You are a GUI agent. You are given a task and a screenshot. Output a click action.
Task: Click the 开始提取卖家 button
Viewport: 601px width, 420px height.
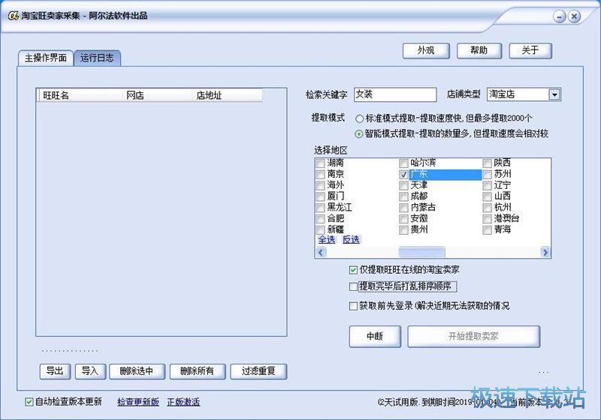pyautogui.click(x=474, y=336)
